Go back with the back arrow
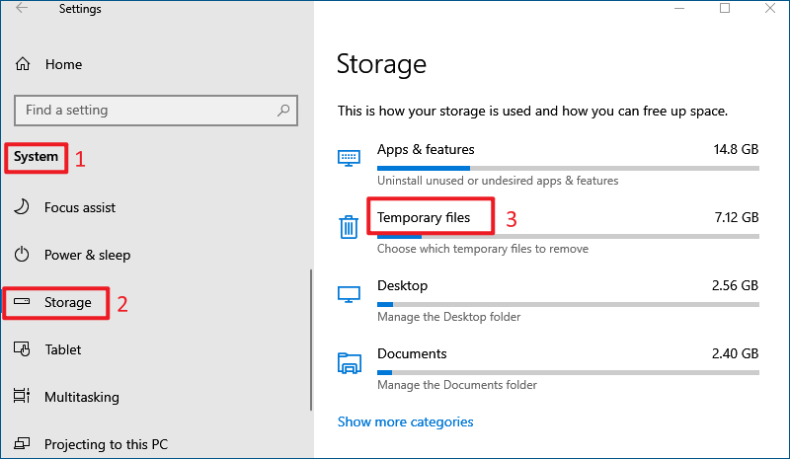The width and height of the screenshot is (790, 459). click(21, 8)
